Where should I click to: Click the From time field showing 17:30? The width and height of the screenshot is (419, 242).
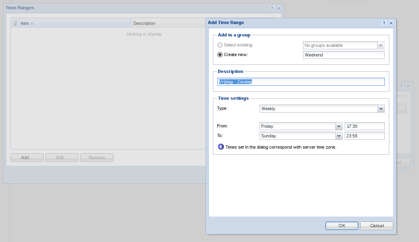pyautogui.click(x=364, y=126)
